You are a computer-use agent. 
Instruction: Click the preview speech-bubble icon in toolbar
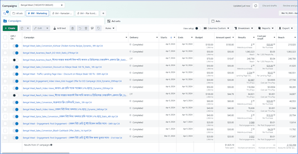click(92, 28)
